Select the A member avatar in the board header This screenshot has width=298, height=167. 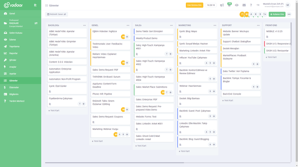pyautogui.click(x=251, y=14)
